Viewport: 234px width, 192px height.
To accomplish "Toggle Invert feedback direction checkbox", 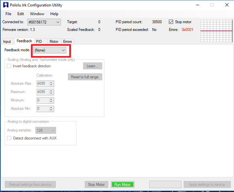I will click(9, 66).
